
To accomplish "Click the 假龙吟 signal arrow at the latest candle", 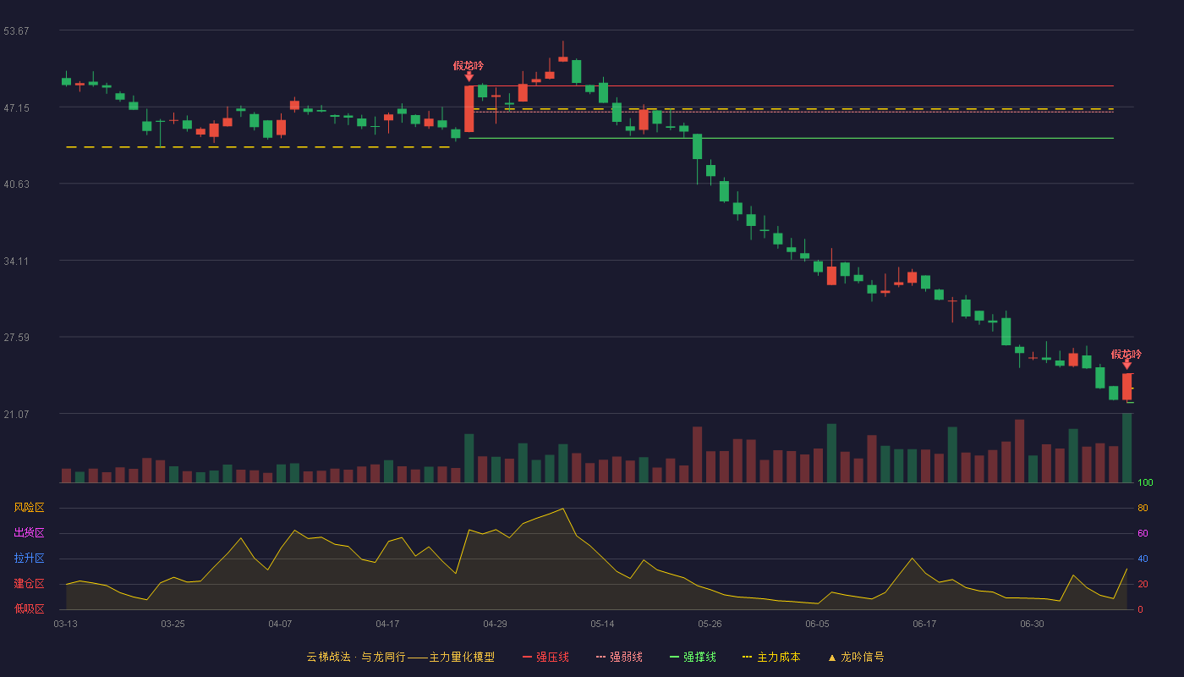I will [1126, 364].
